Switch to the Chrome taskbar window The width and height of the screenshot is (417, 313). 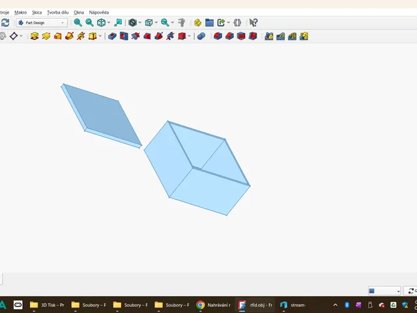[214, 305]
